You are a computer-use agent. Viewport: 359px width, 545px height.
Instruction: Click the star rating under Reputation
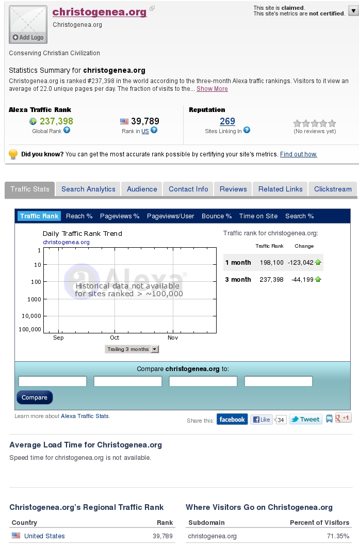pos(315,123)
